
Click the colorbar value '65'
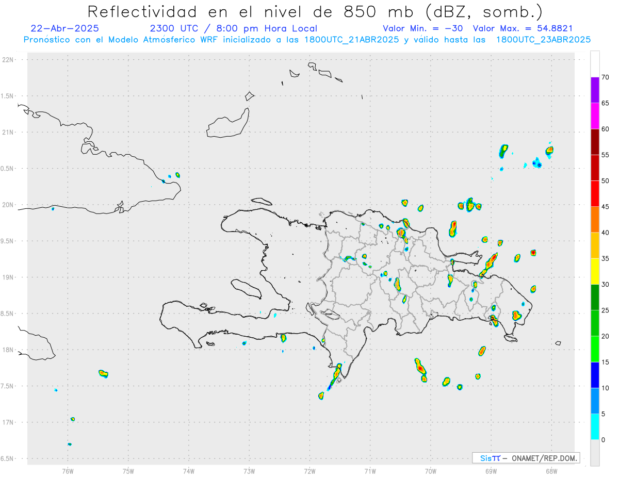point(606,103)
